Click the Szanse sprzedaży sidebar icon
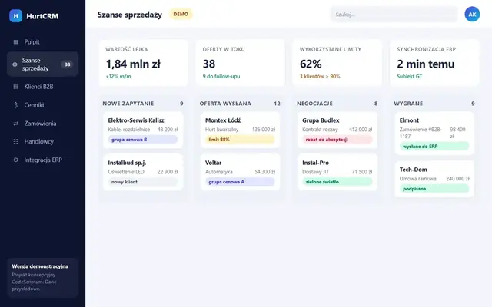492x307 pixels. click(x=15, y=64)
